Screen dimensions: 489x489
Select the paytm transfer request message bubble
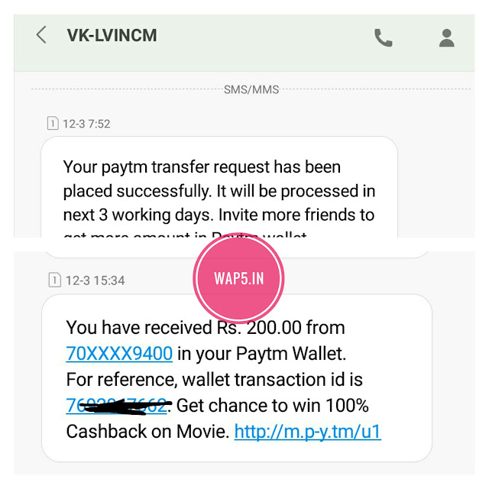(219, 197)
